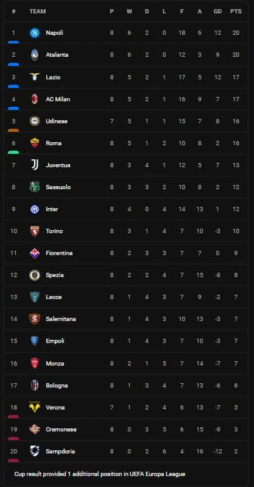This screenshot has width=254, height=487.
Task: Click the Europa League cup result note
Action: tap(99, 474)
